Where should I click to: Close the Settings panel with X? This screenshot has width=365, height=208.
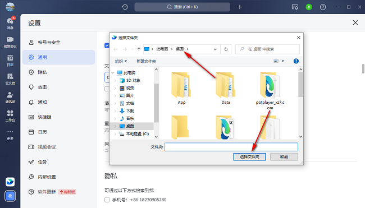point(355,22)
